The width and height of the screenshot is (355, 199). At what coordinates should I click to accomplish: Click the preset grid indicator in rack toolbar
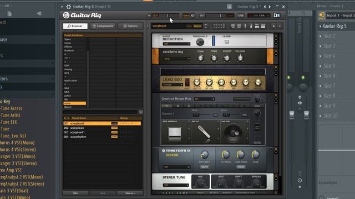[x=219, y=26]
